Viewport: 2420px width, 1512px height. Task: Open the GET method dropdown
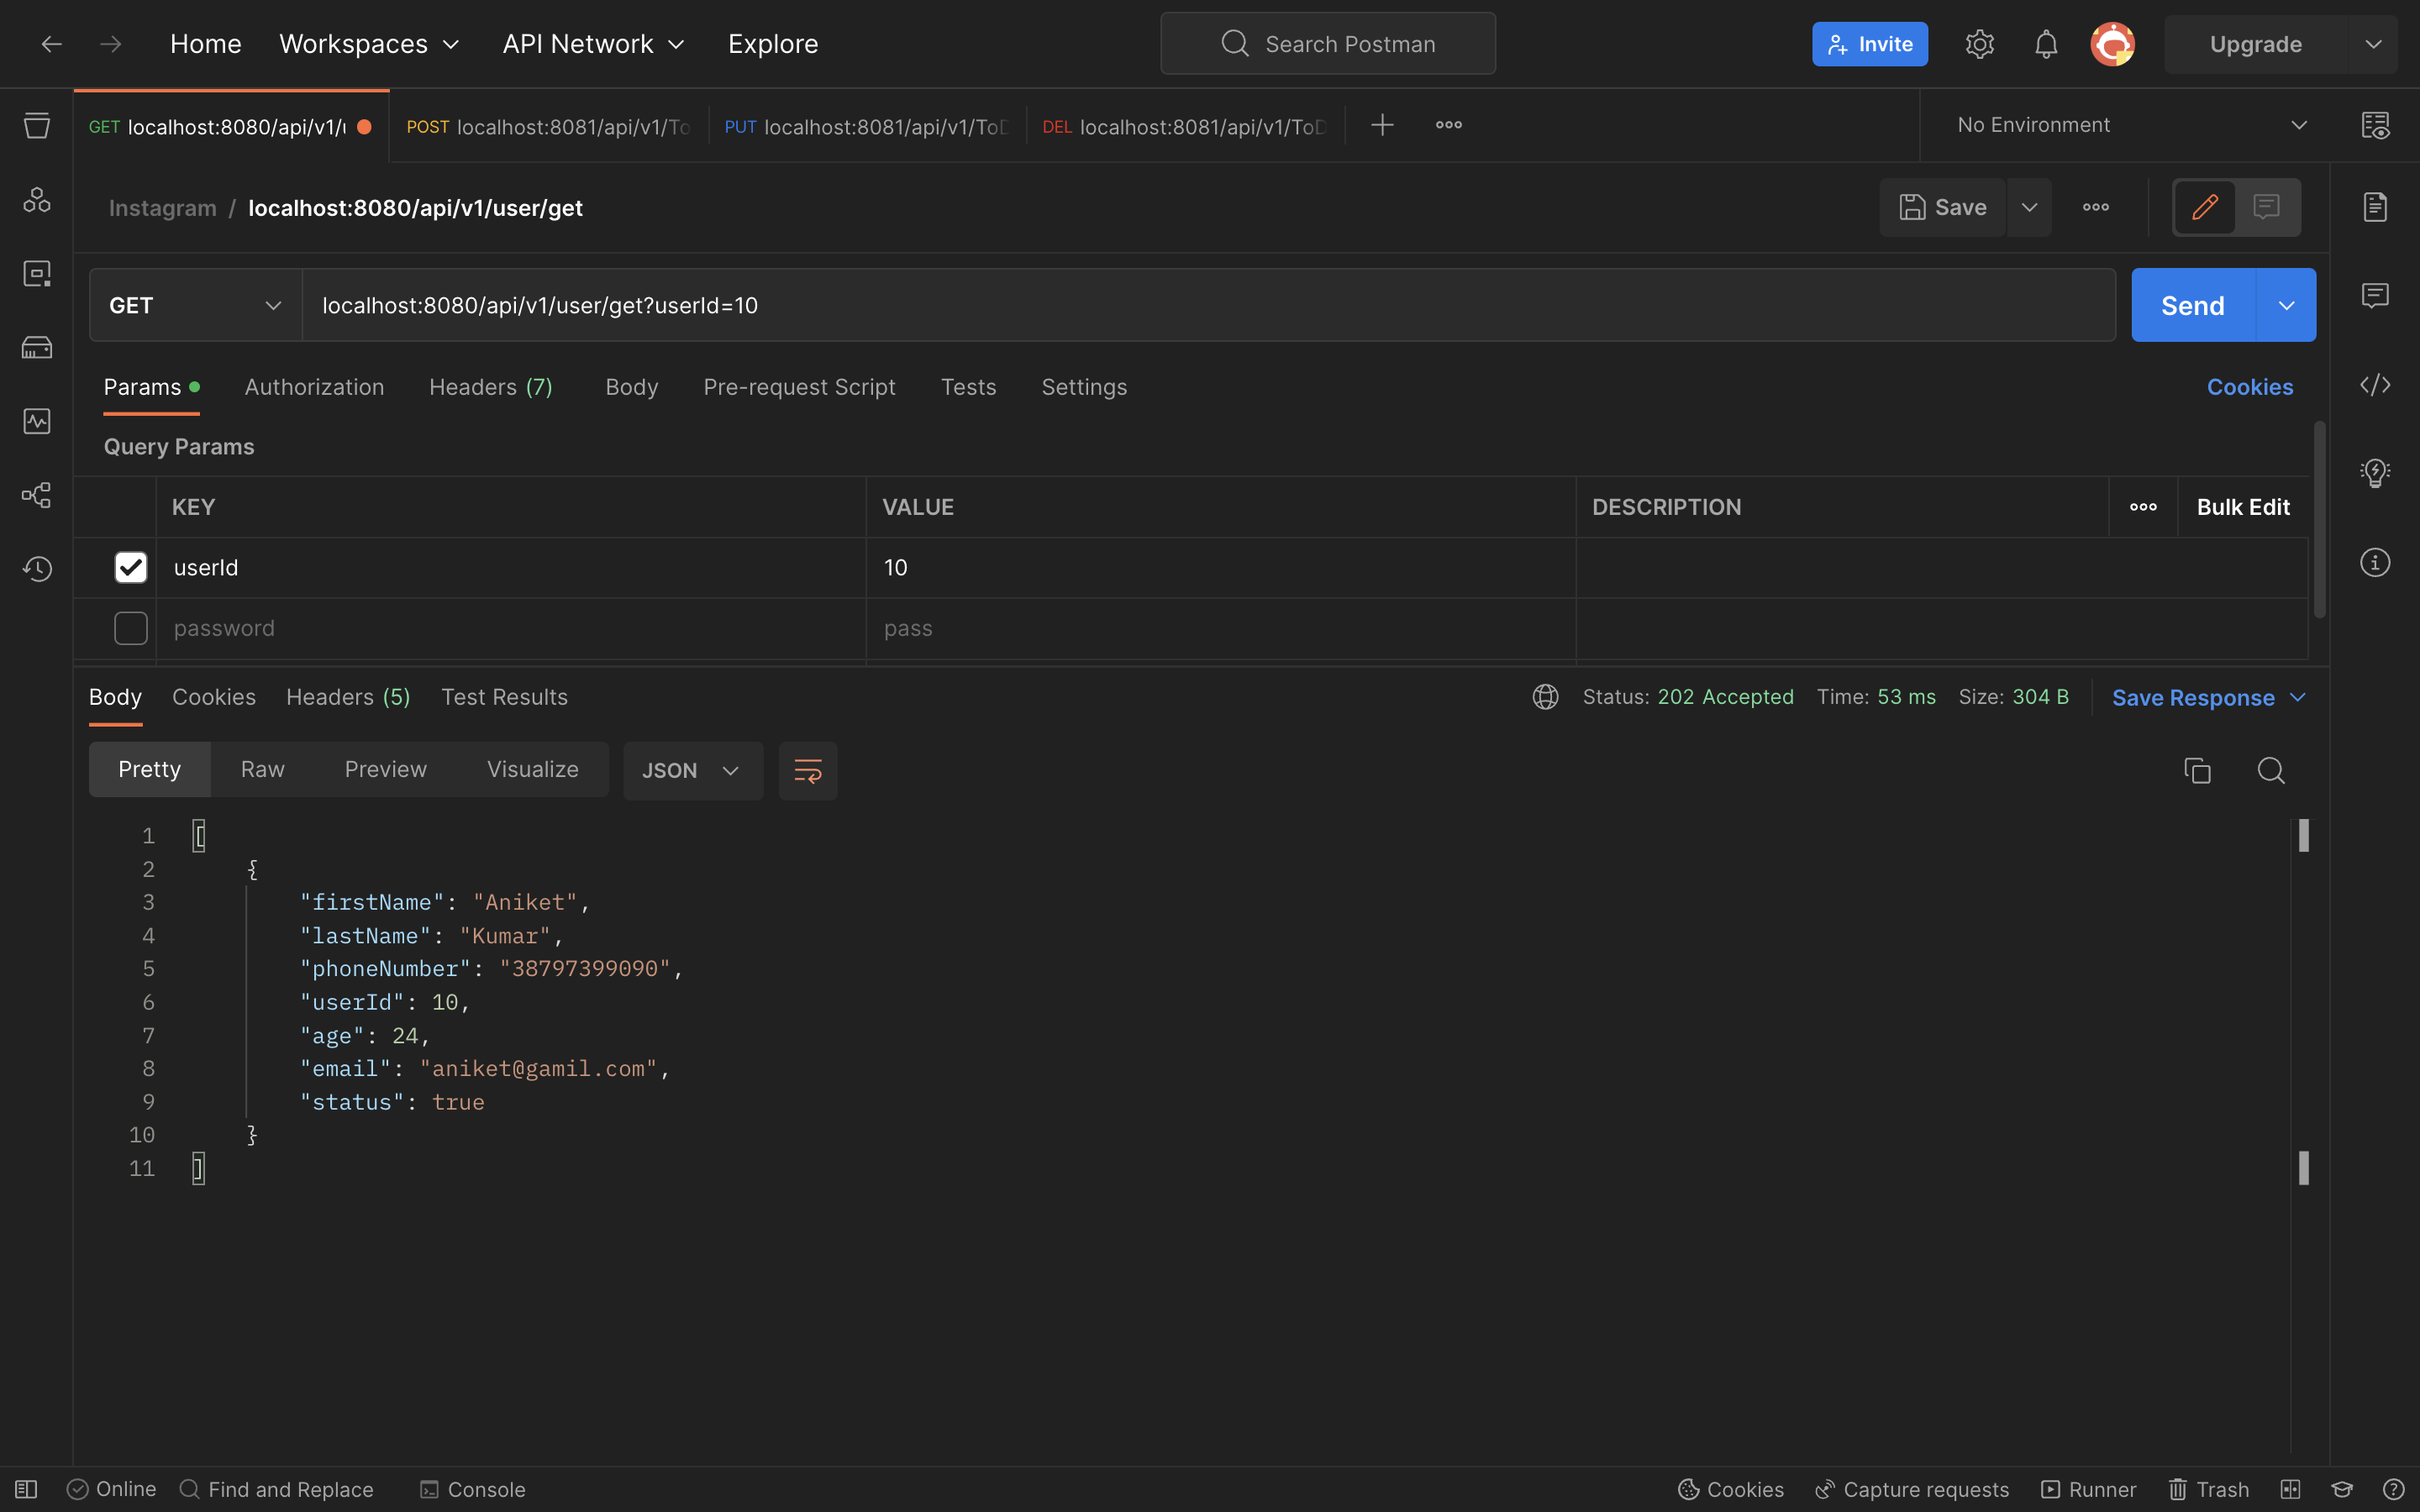coord(195,305)
